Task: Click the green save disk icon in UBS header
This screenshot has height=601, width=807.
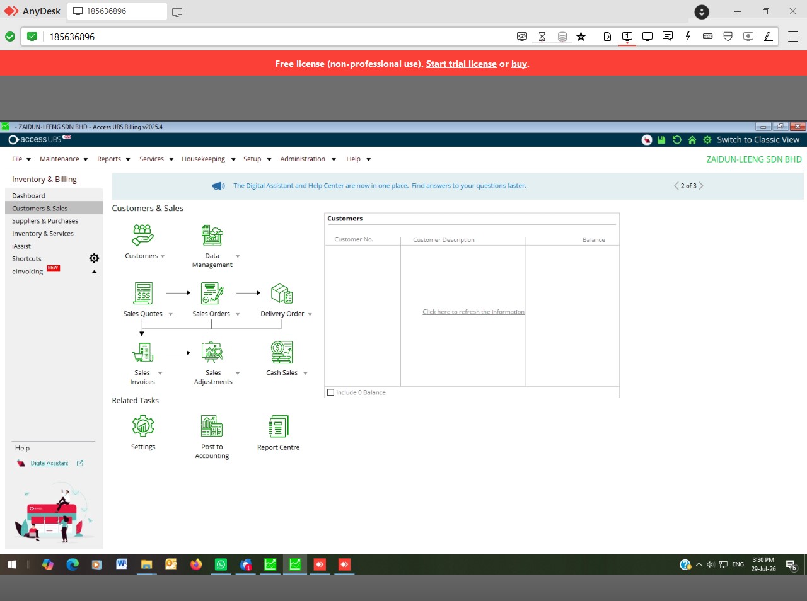Action: pos(661,140)
